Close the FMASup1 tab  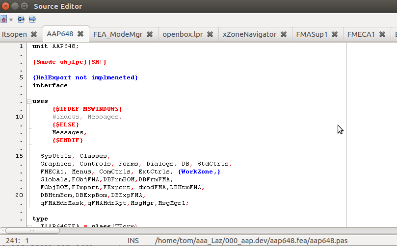point(334,34)
